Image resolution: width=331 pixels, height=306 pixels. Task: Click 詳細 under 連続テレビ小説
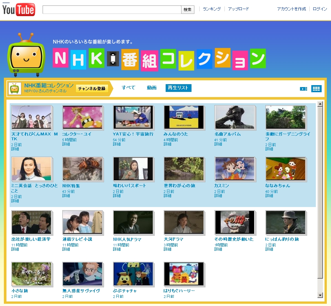point(66,249)
